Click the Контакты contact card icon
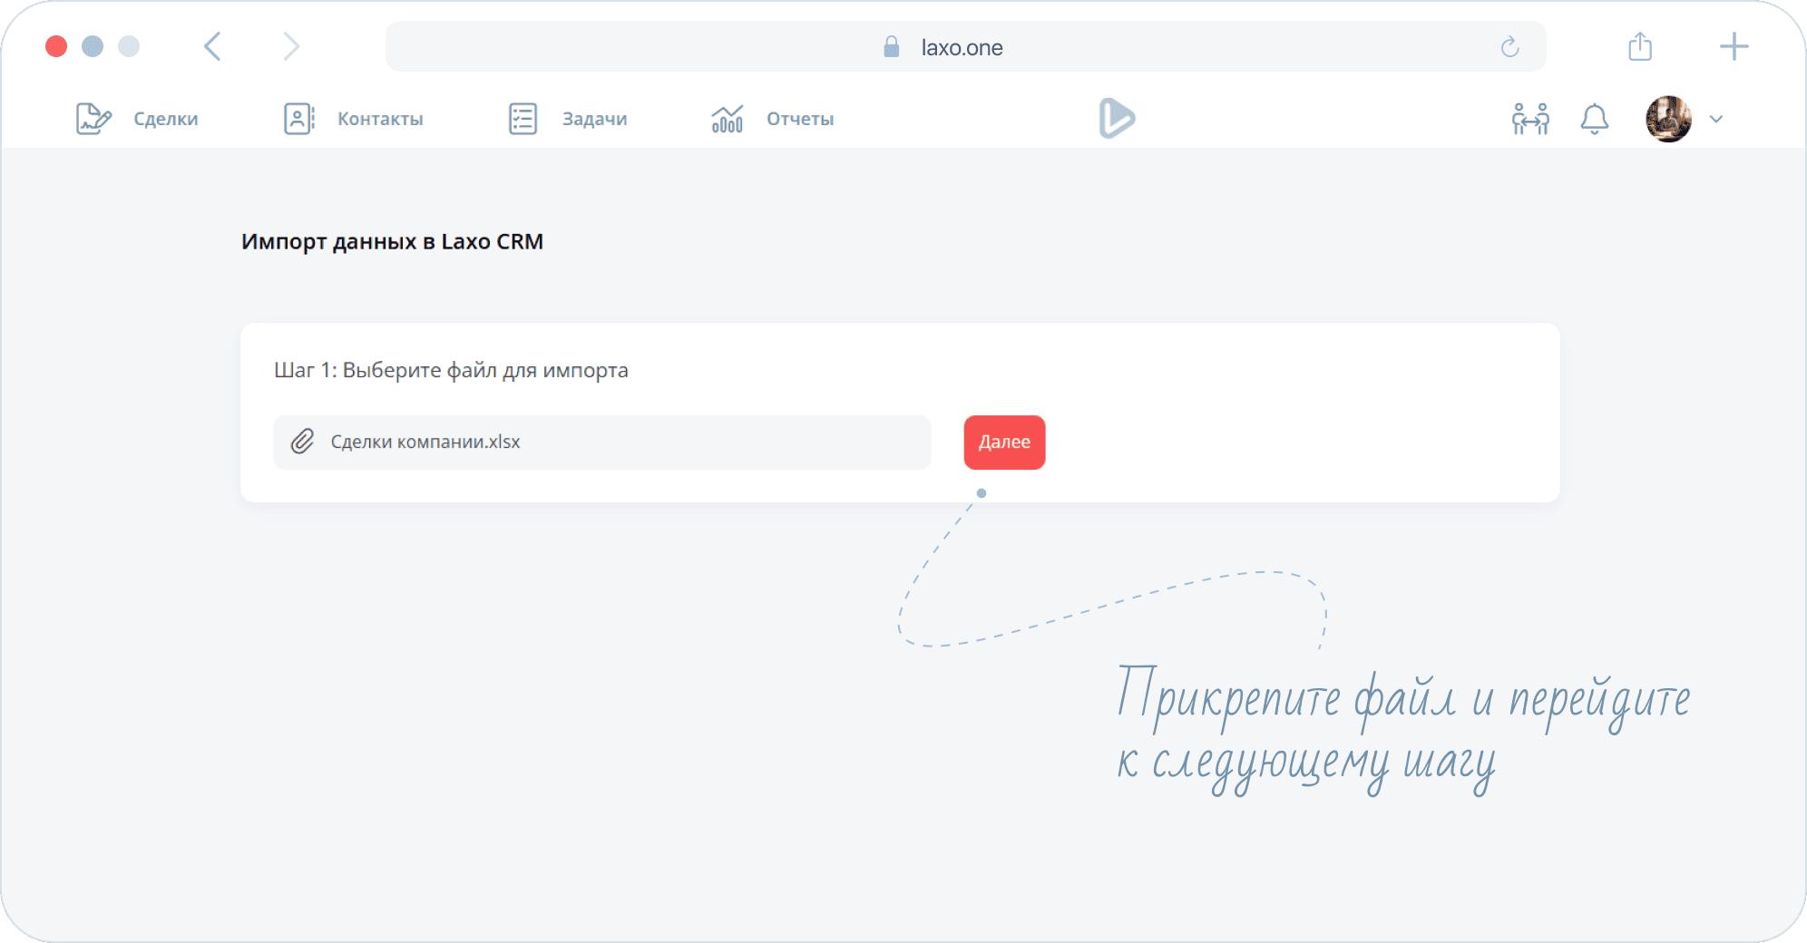Image resolution: width=1807 pixels, height=943 pixels. pos(298,119)
